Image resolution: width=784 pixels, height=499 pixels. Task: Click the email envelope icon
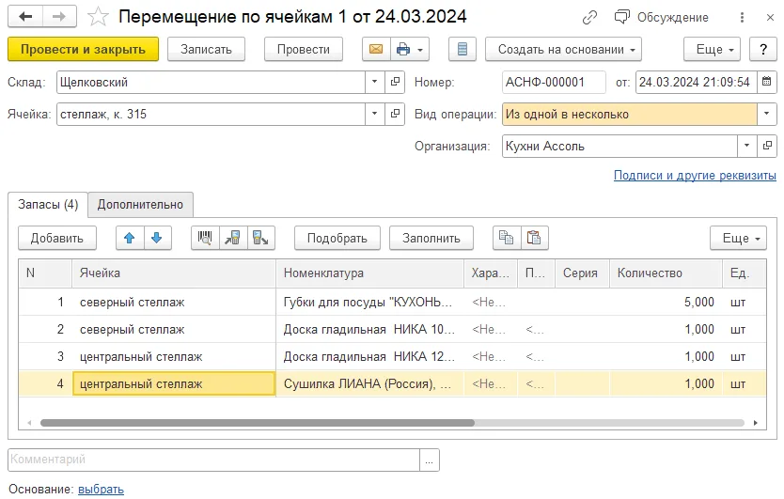(x=376, y=50)
